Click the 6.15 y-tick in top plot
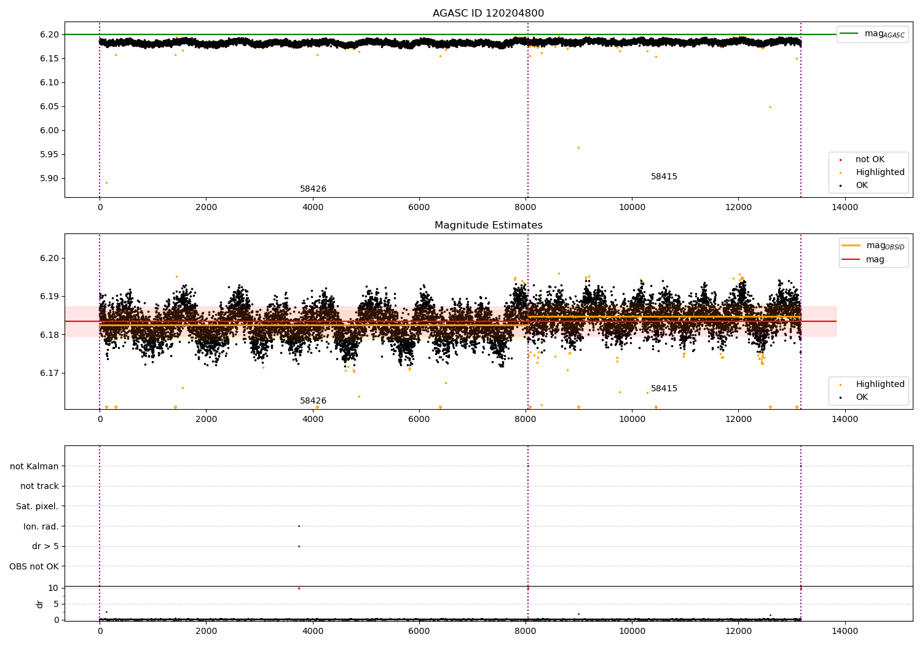The height and width of the screenshot is (645, 922). (x=49, y=58)
